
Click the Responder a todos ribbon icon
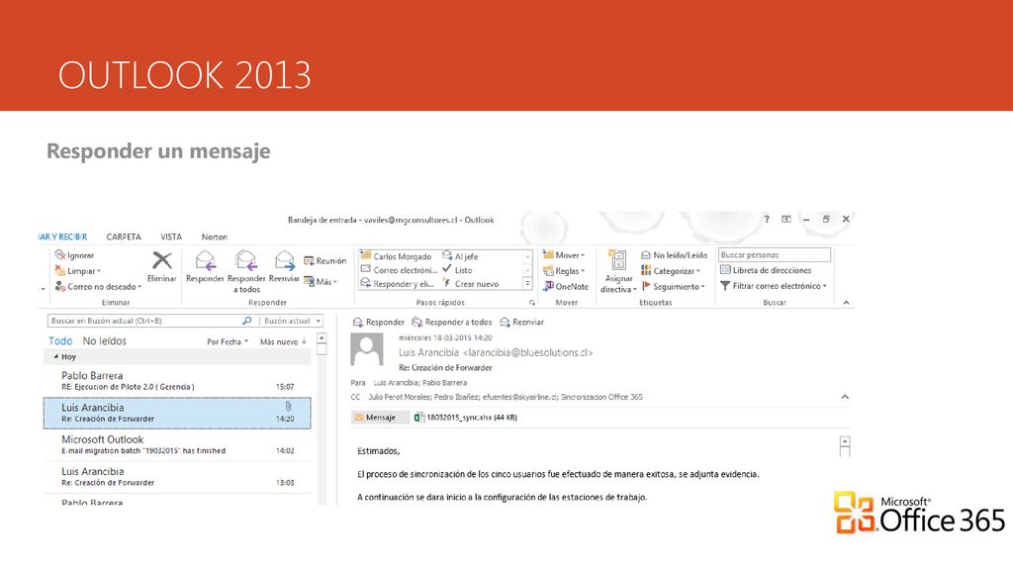pos(246,260)
